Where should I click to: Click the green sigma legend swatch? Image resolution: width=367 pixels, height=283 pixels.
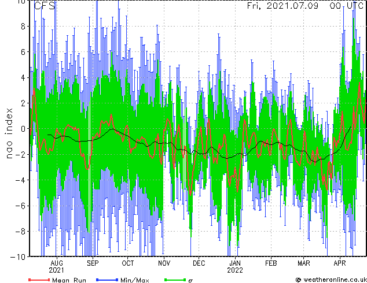pos(175,280)
